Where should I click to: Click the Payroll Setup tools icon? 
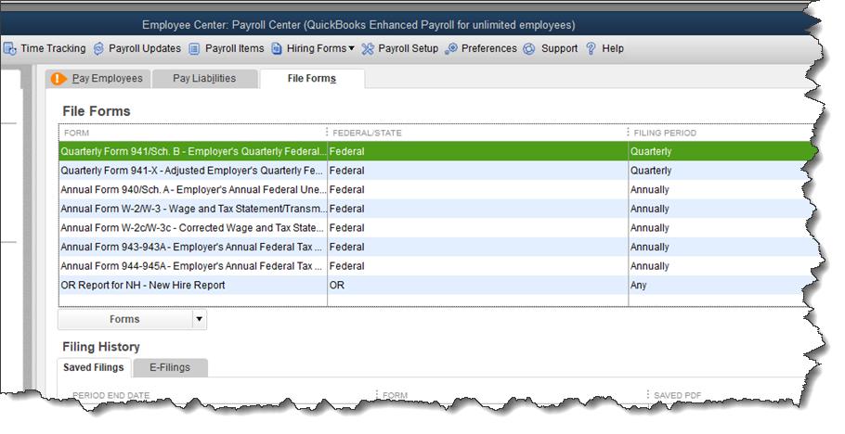click(x=368, y=48)
